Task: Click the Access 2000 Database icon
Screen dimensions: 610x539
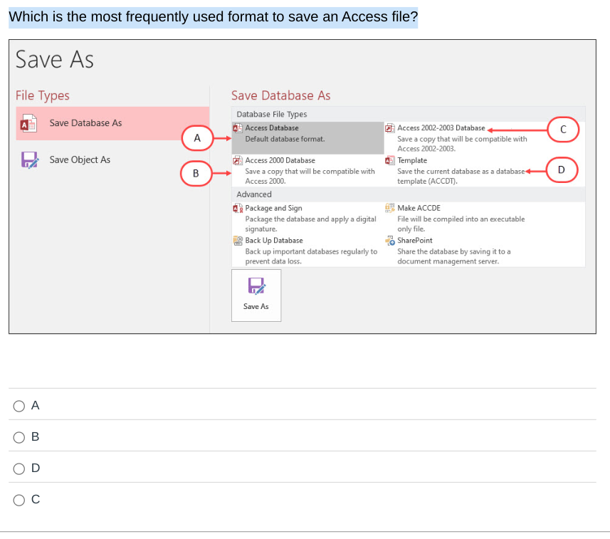Action: coord(238,160)
